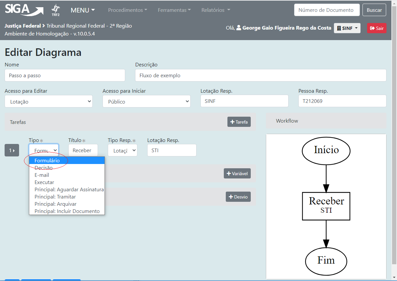Choose Principal: Tramitar option

click(x=55, y=197)
